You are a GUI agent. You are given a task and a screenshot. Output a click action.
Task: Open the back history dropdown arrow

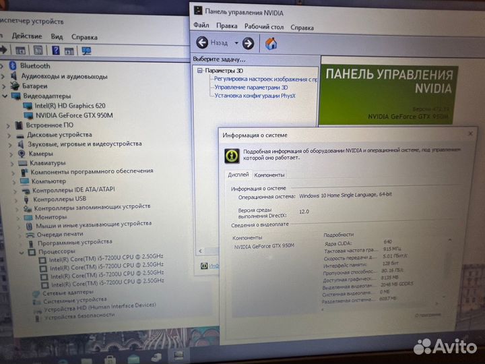tap(236, 43)
